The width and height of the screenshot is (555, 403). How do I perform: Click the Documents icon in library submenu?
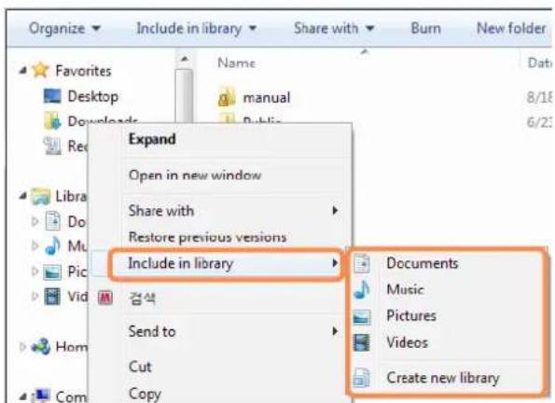[362, 263]
